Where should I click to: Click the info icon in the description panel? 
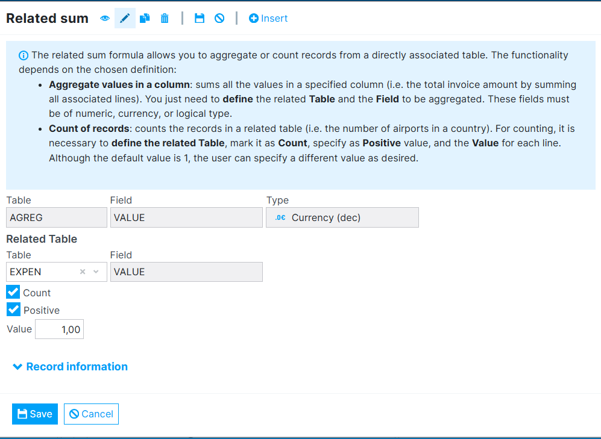pyautogui.click(x=23, y=55)
